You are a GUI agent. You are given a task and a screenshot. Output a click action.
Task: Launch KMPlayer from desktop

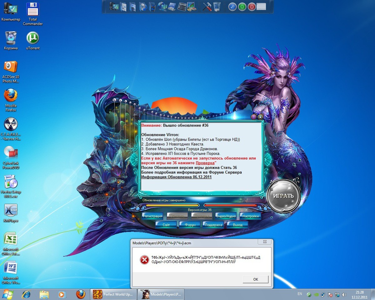11,213
